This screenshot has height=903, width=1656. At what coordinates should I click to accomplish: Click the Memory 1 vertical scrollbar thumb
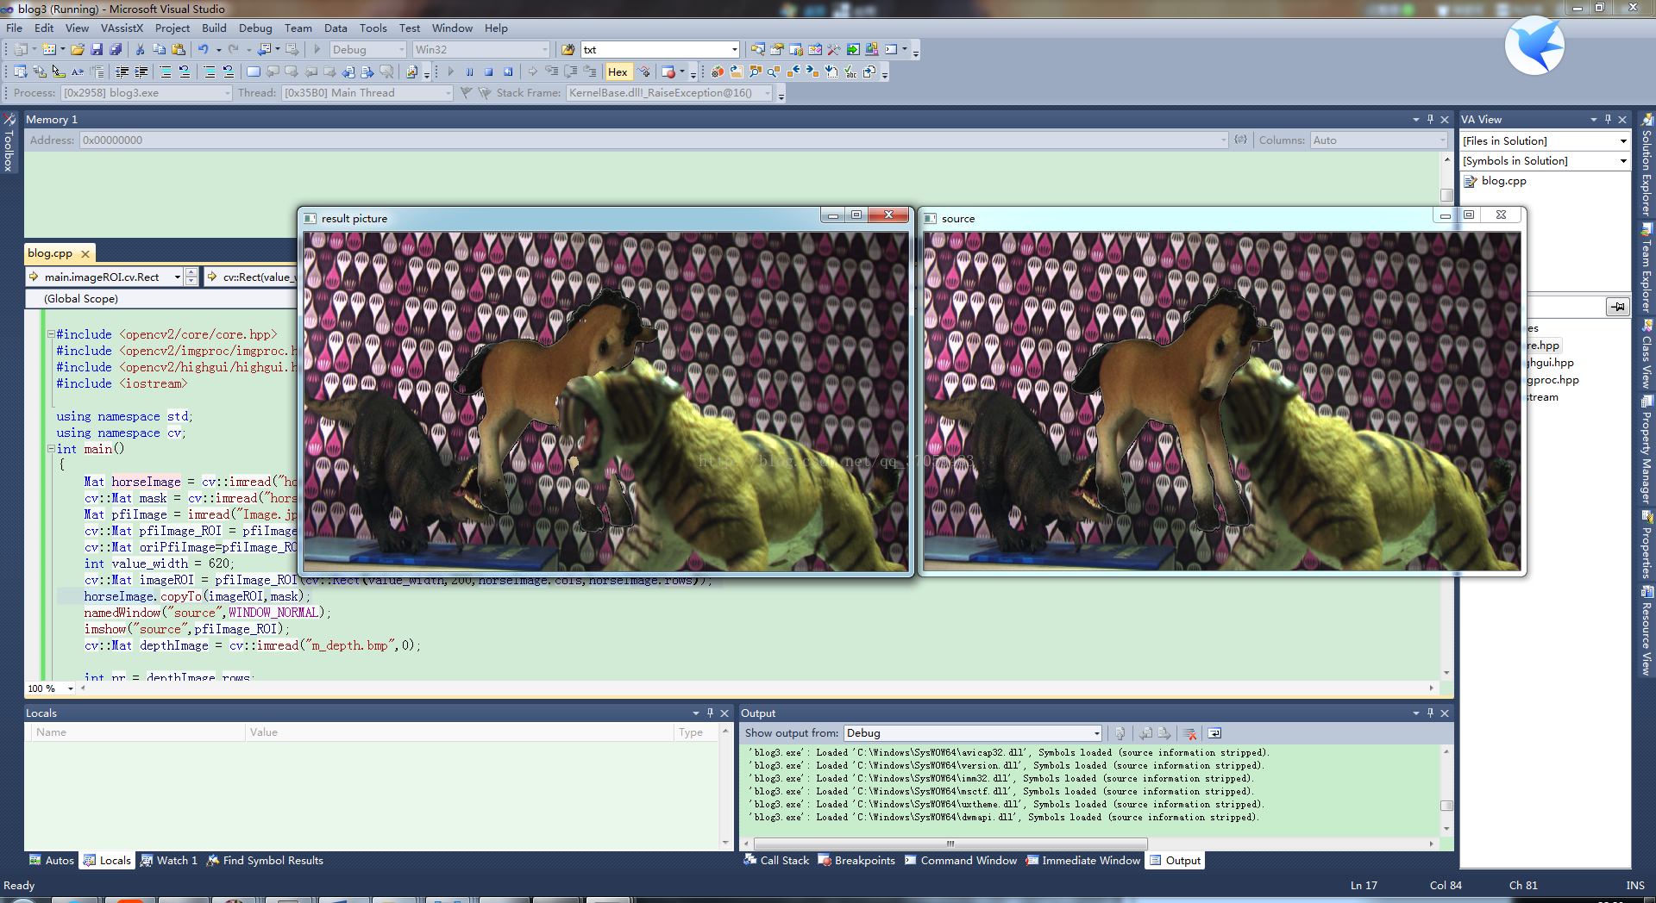(x=1446, y=196)
